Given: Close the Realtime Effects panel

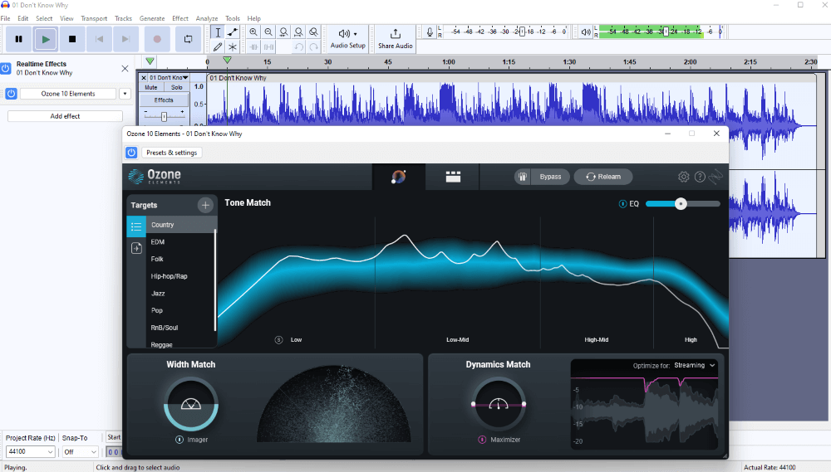Looking at the screenshot, I should tap(125, 68).
